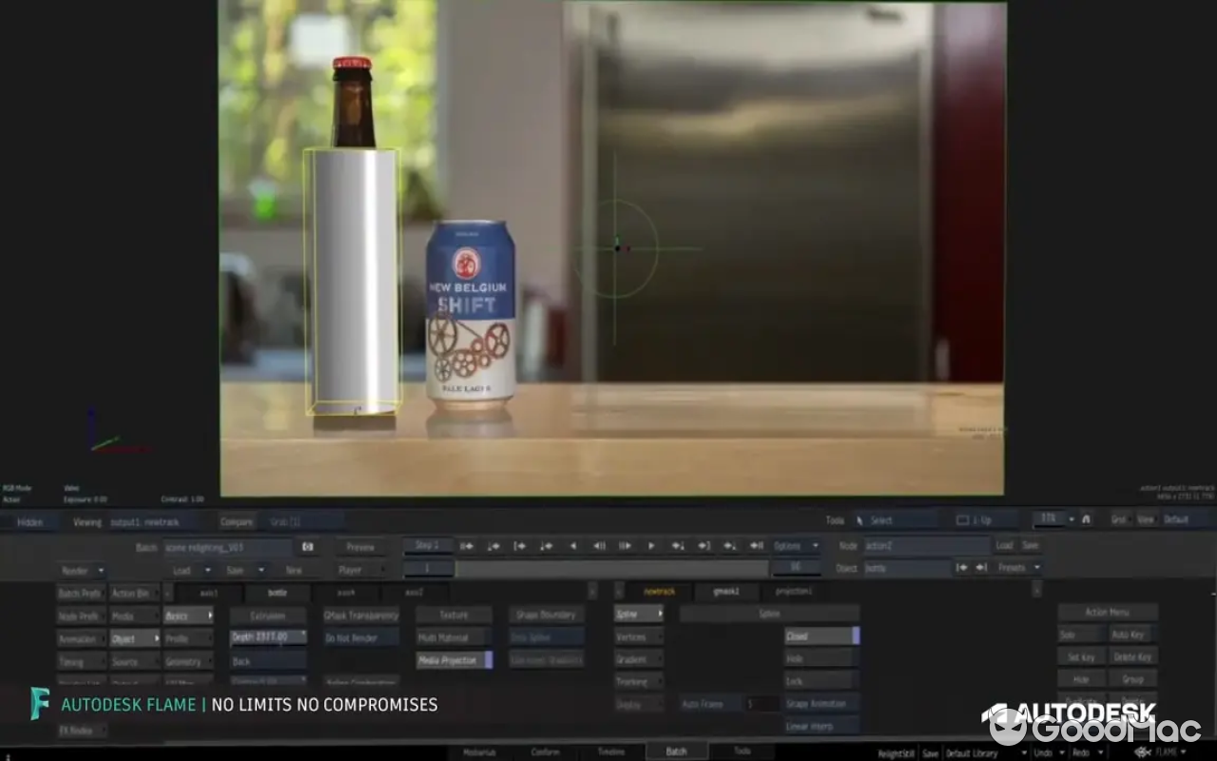Step backward one frame with transport icon
1217x761 pixels.
(x=599, y=545)
